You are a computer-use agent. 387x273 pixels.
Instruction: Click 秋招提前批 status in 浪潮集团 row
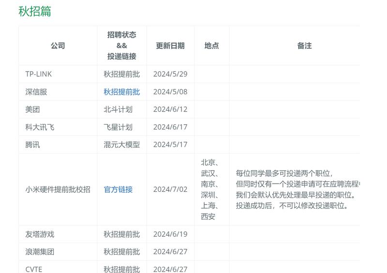coord(122,252)
